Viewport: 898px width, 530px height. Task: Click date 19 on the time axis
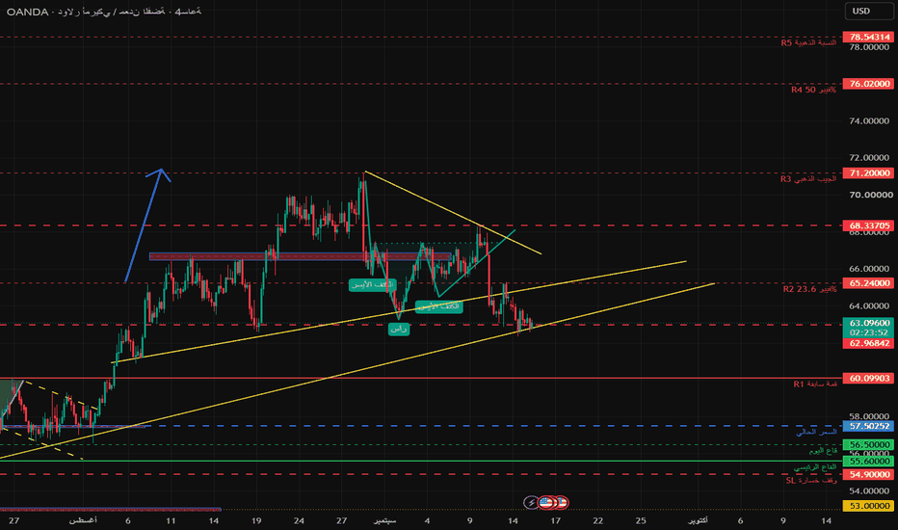[x=256, y=520]
